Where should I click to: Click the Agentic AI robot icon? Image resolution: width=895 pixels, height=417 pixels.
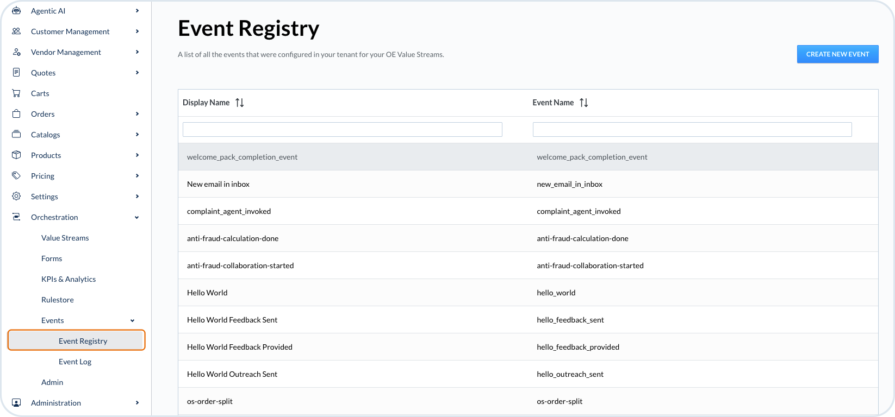pos(16,11)
